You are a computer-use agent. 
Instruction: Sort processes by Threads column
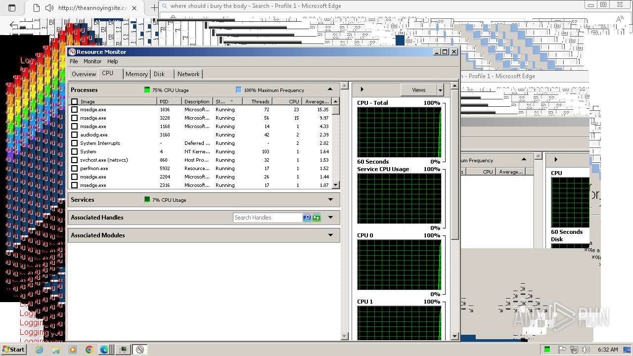(257, 101)
